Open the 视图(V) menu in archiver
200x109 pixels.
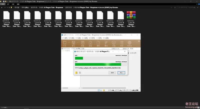pyautogui.click(x=91, y=38)
